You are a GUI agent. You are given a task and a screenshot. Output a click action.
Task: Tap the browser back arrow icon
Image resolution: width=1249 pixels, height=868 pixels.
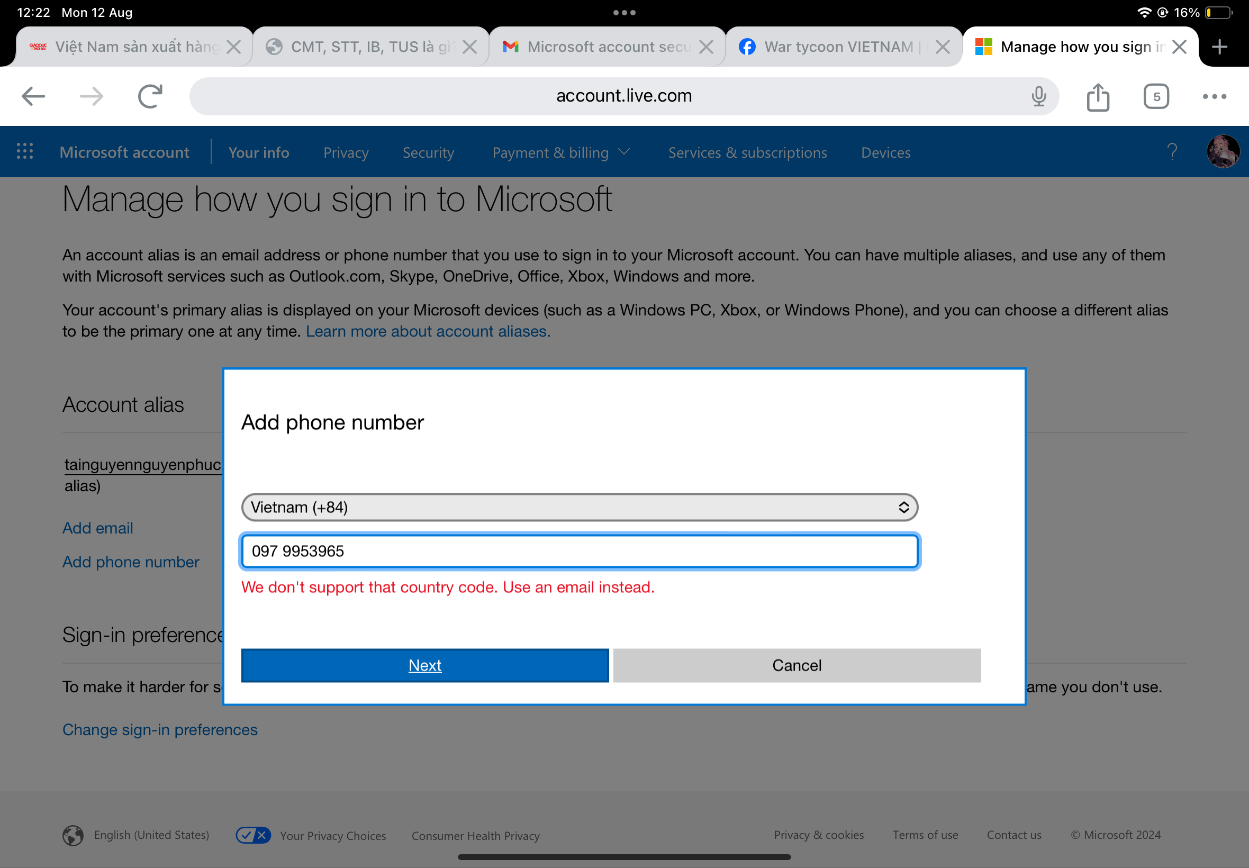click(x=33, y=96)
